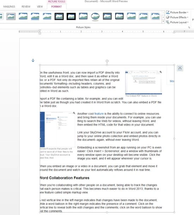Click the Picture Border pencil icon
Viewport: 194px width, 215px height.
click(168, 12)
